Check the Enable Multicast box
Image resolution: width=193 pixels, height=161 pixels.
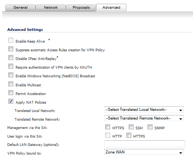[11, 84]
